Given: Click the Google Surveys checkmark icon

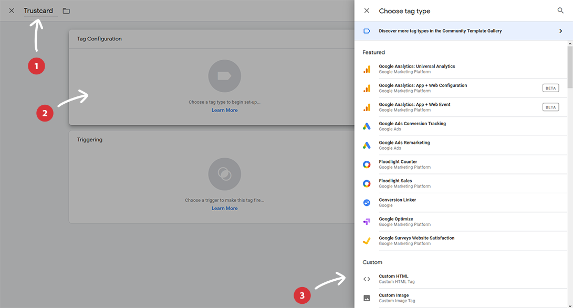Looking at the screenshot, I should point(367,241).
